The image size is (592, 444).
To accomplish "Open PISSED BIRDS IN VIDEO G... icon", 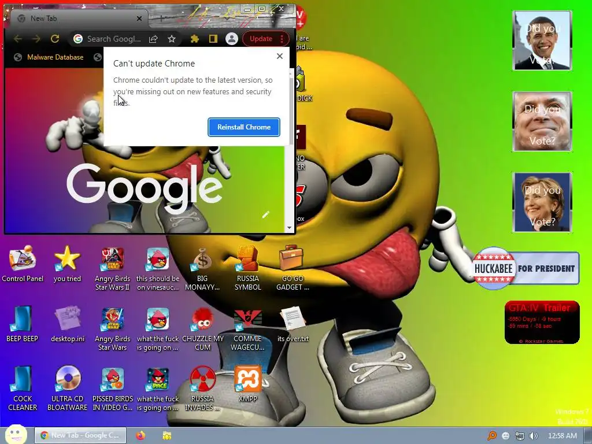I will (x=113, y=389).
